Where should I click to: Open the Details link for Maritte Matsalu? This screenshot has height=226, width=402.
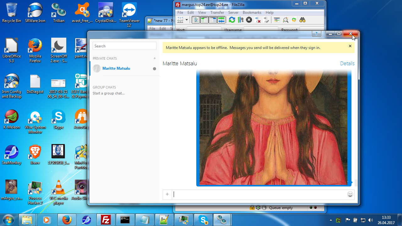347,63
